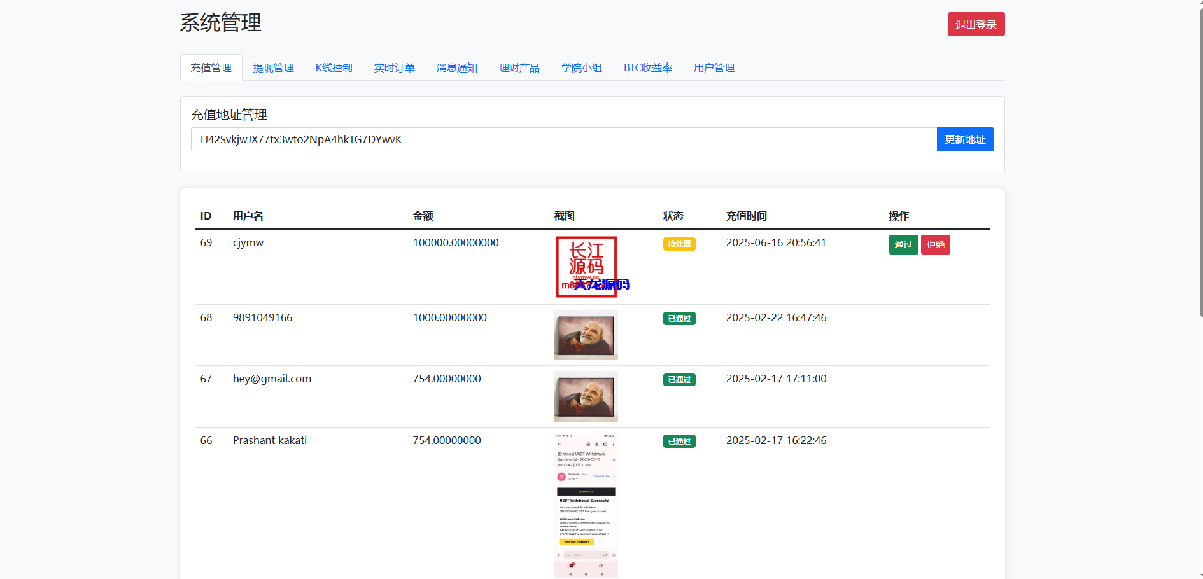Open the 理财产品 tab
Image resolution: width=1203 pixels, height=579 pixels.
click(x=519, y=67)
